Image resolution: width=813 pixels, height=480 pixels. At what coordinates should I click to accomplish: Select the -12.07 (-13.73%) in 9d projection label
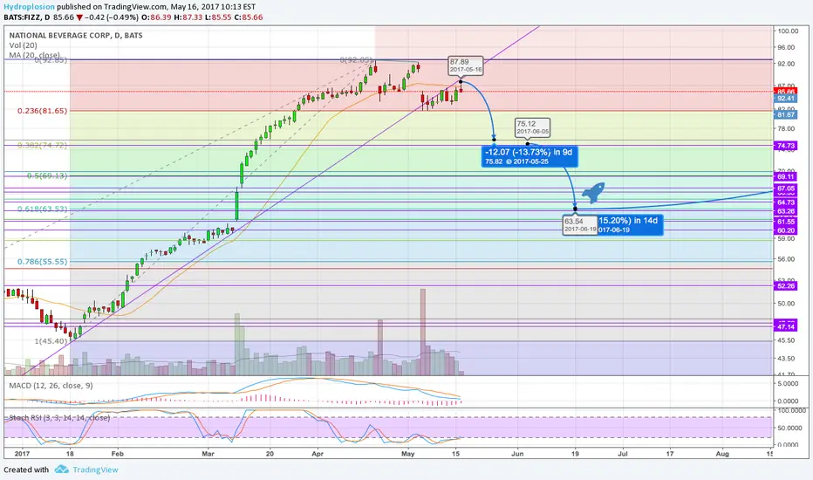(529, 156)
